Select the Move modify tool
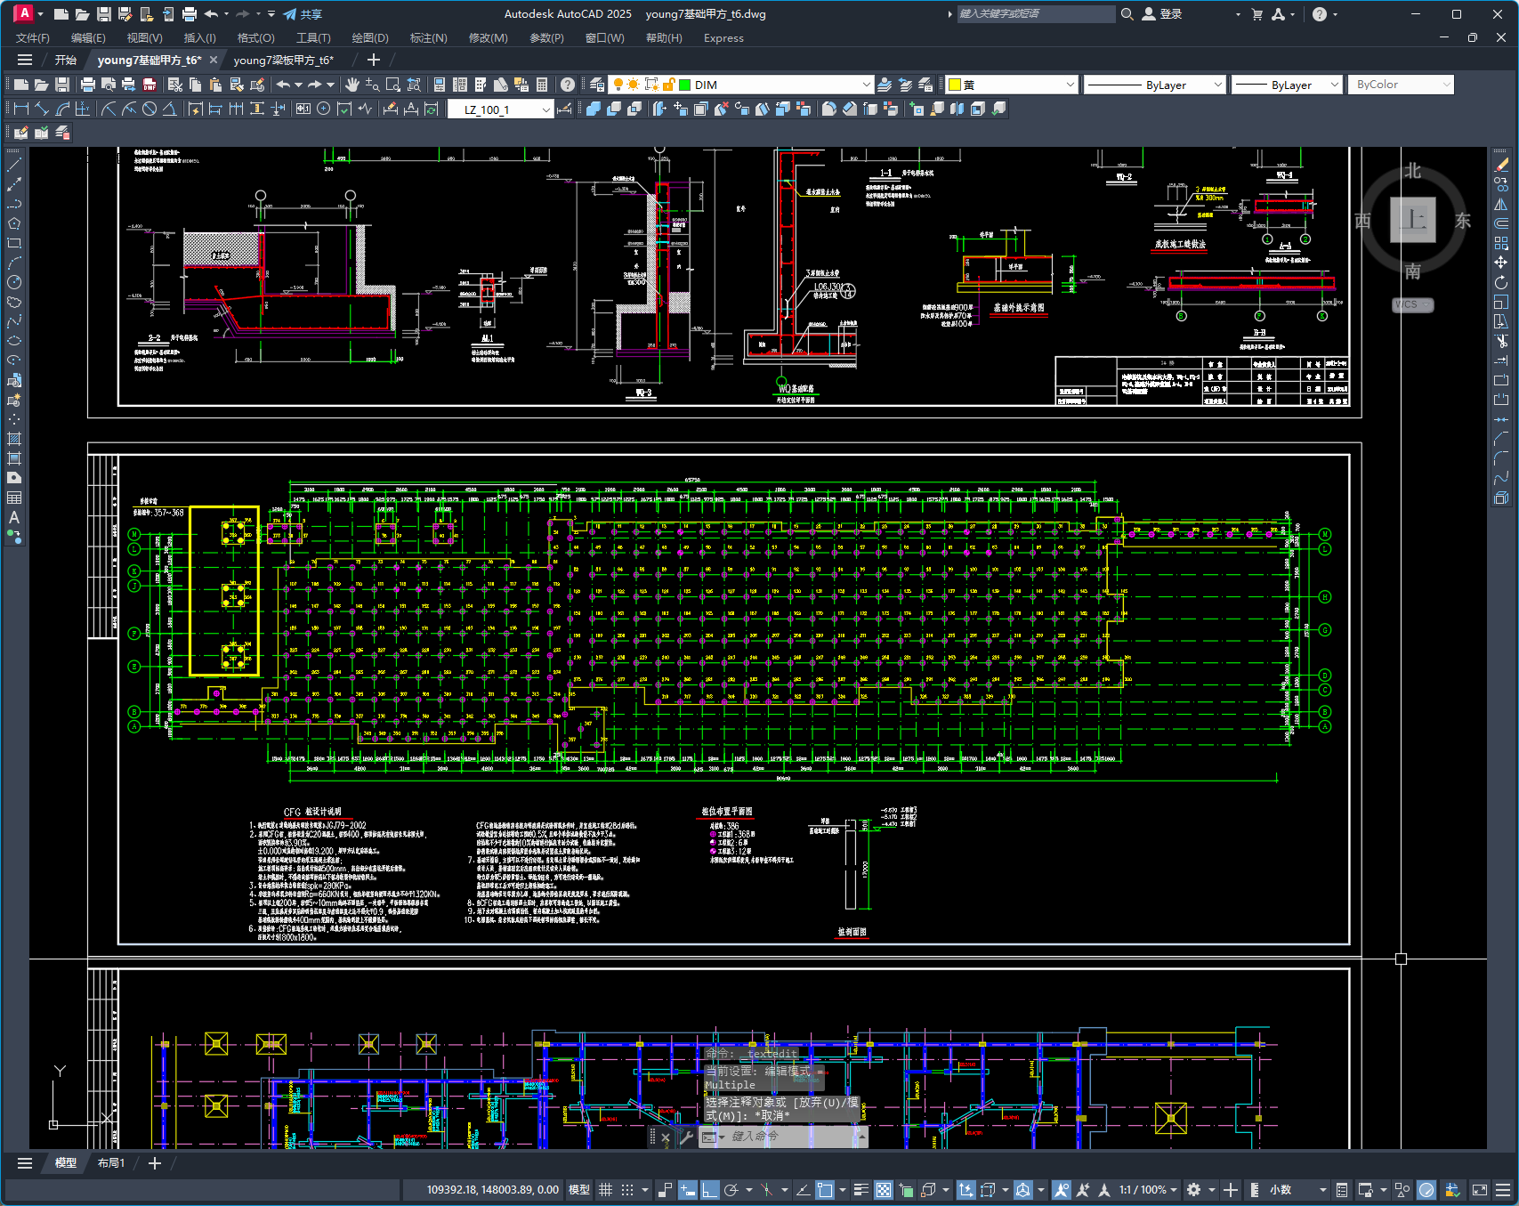The image size is (1519, 1206). (1501, 263)
